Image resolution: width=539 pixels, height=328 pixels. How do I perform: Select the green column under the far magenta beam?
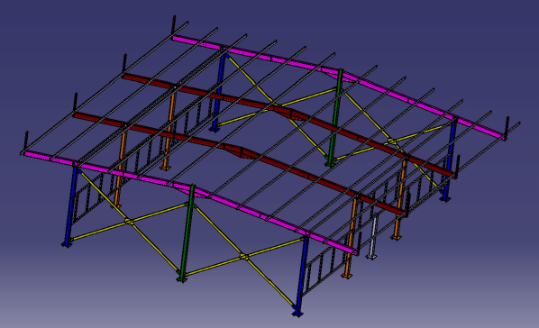point(335,117)
